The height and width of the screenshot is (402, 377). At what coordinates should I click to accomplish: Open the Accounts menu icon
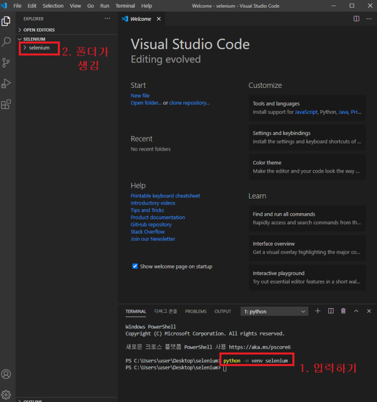point(6,374)
